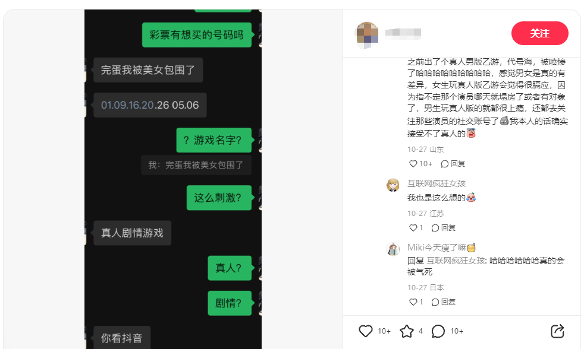Open mentioned 互联网疯狂女孩 in the reply text
Image resolution: width=584 pixels, height=349 pixels.
(456, 261)
